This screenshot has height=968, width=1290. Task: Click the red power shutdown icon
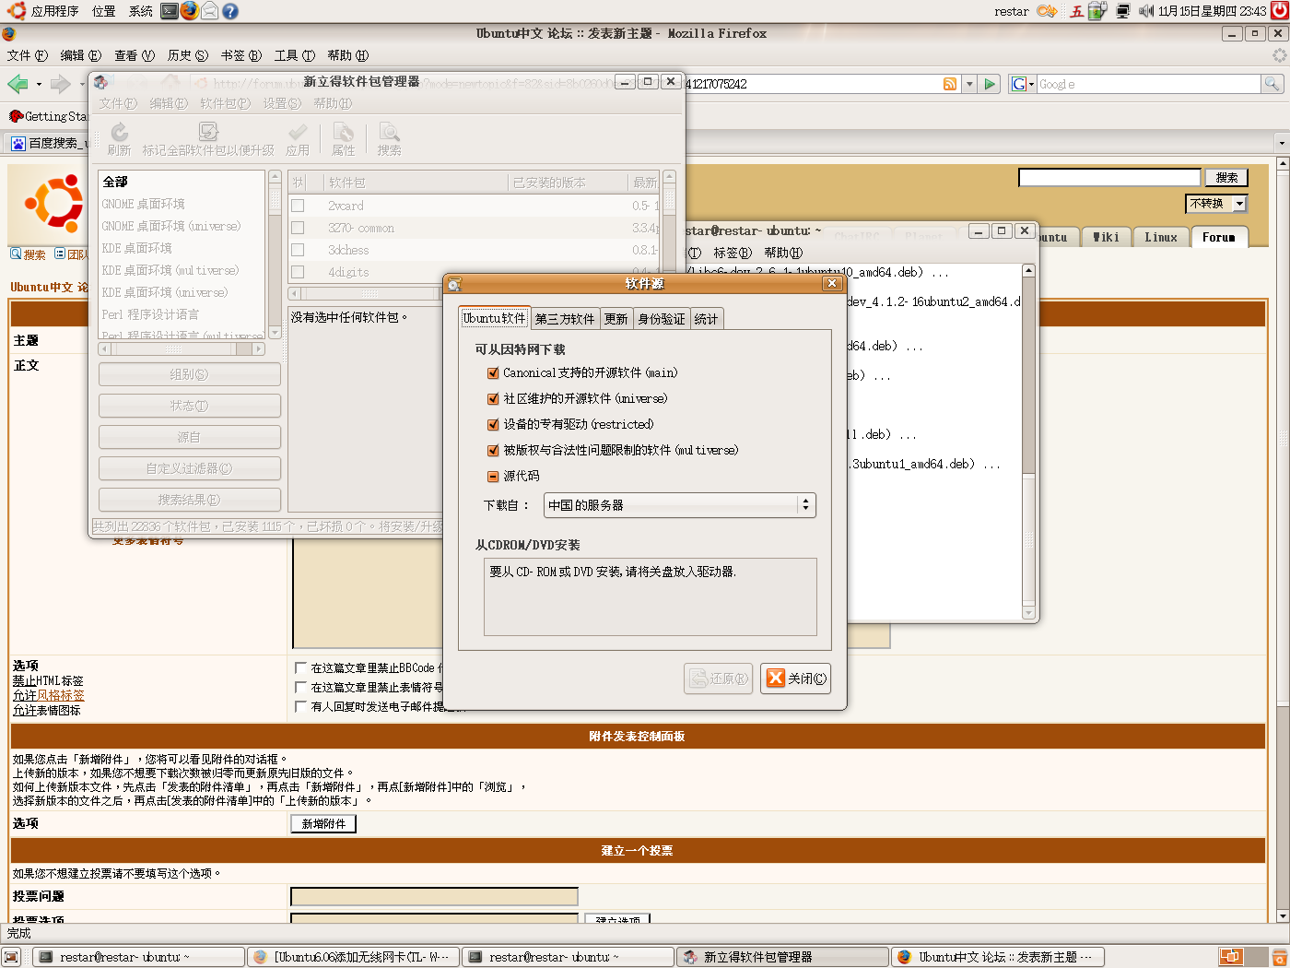tap(1280, 11)
